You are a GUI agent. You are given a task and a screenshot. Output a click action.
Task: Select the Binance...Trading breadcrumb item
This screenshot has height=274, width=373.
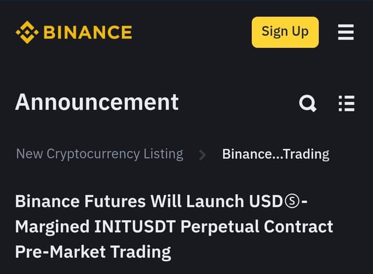click(x=276, y=154)
